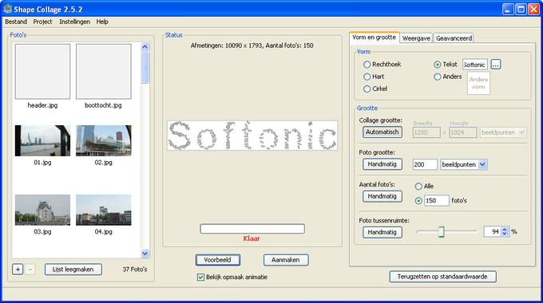Viewport: 543px width, 303px height.
Task: Click the Andere vorm shape box
Action: coord(478,83)
